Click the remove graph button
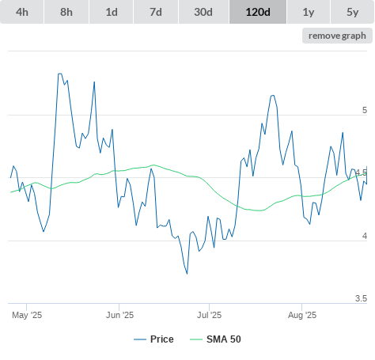Viewport: 375px width, 360px height. tap(337, 36)
